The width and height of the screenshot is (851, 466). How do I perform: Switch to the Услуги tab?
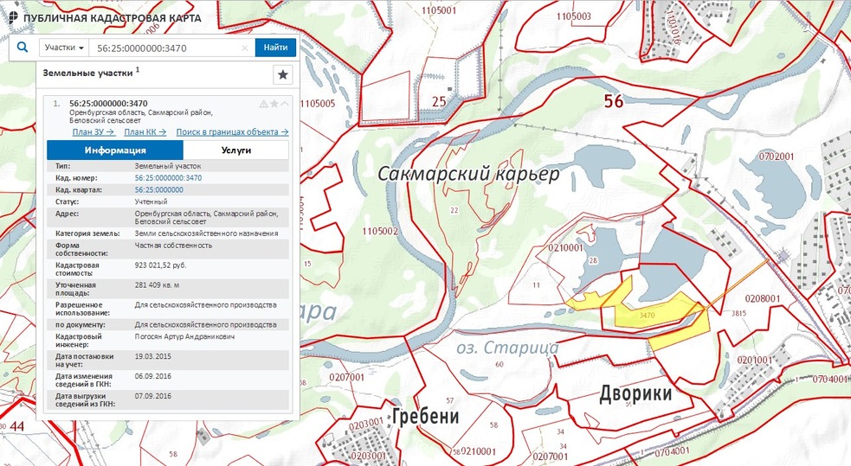pos(235,150)
